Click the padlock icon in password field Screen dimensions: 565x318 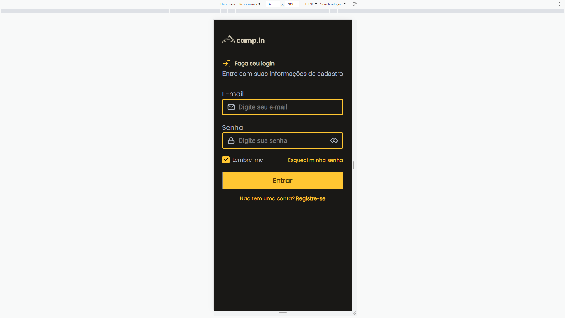231,140
